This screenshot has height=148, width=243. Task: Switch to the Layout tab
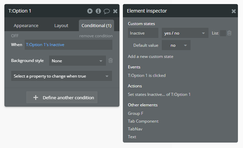[61, 26]
